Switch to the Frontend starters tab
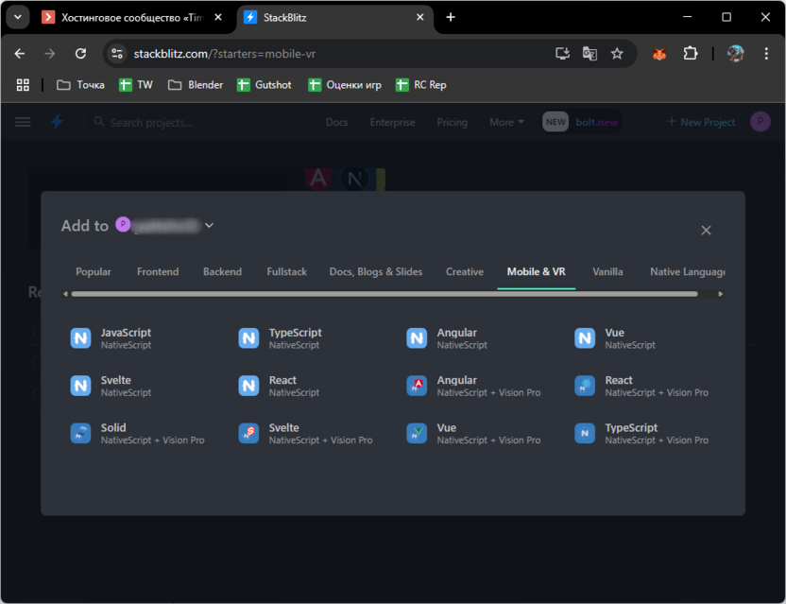 coord(157,271)
